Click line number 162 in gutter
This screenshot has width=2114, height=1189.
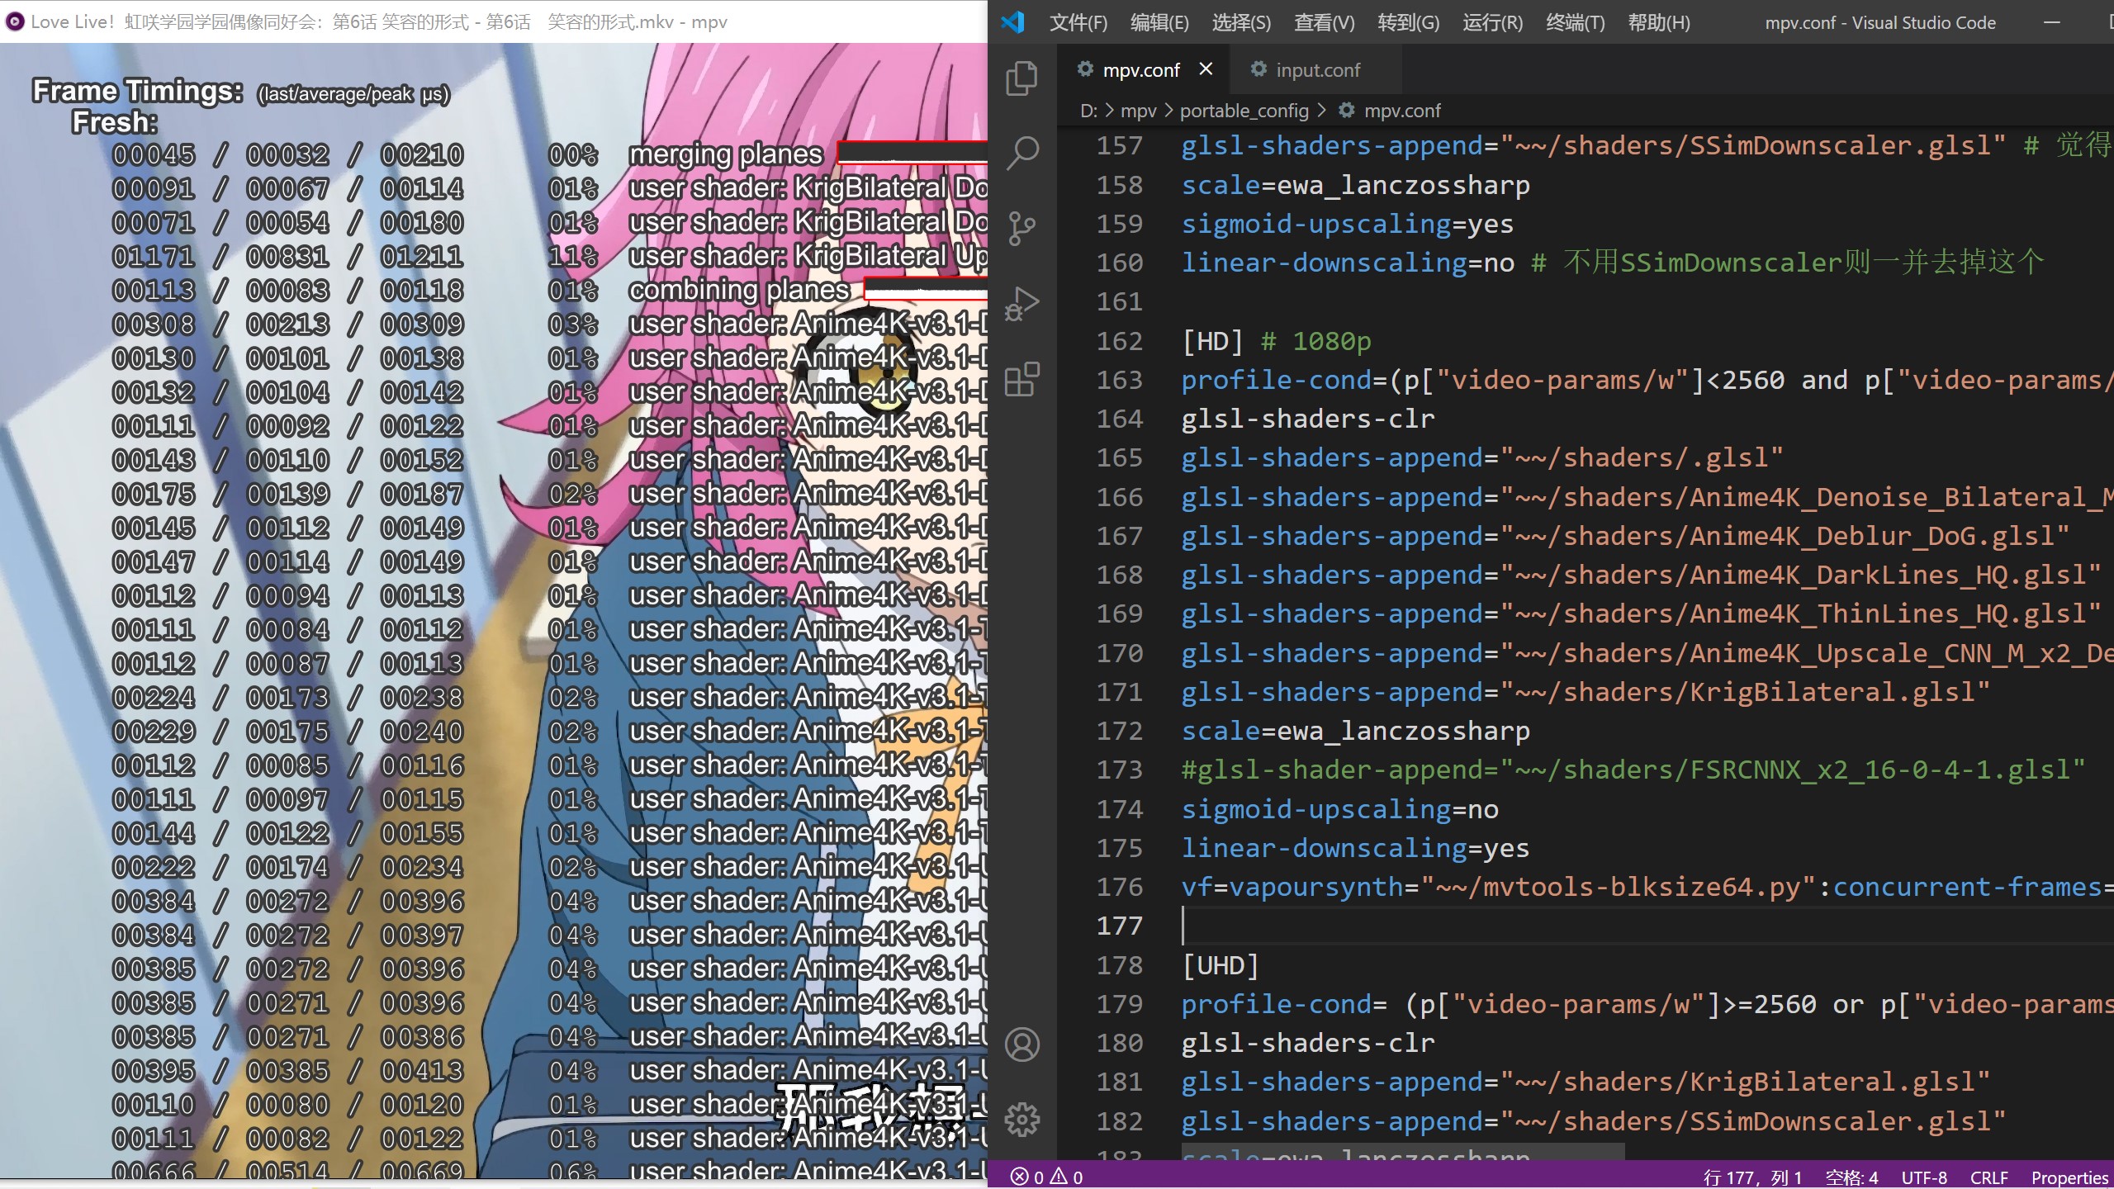1120,341
